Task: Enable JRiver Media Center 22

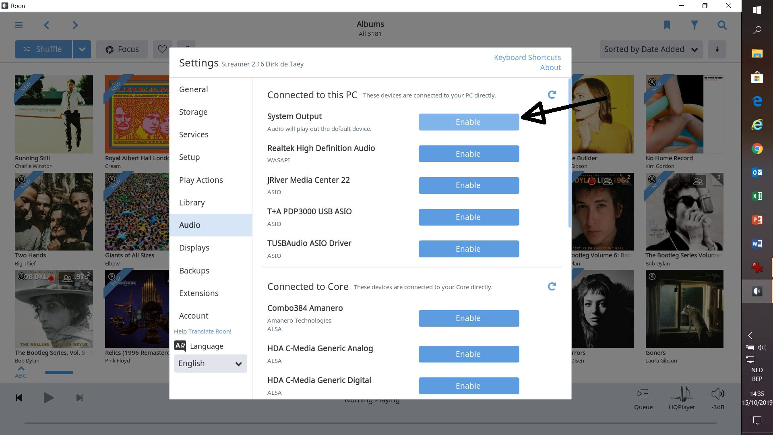Action: pyautogui.click(x=469, y=185)
